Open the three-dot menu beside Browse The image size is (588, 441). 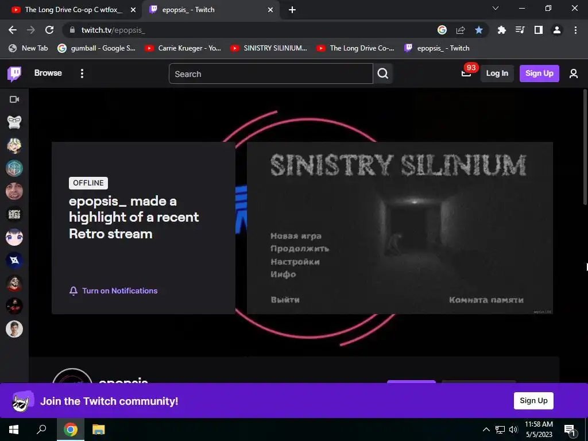[82, 73]
